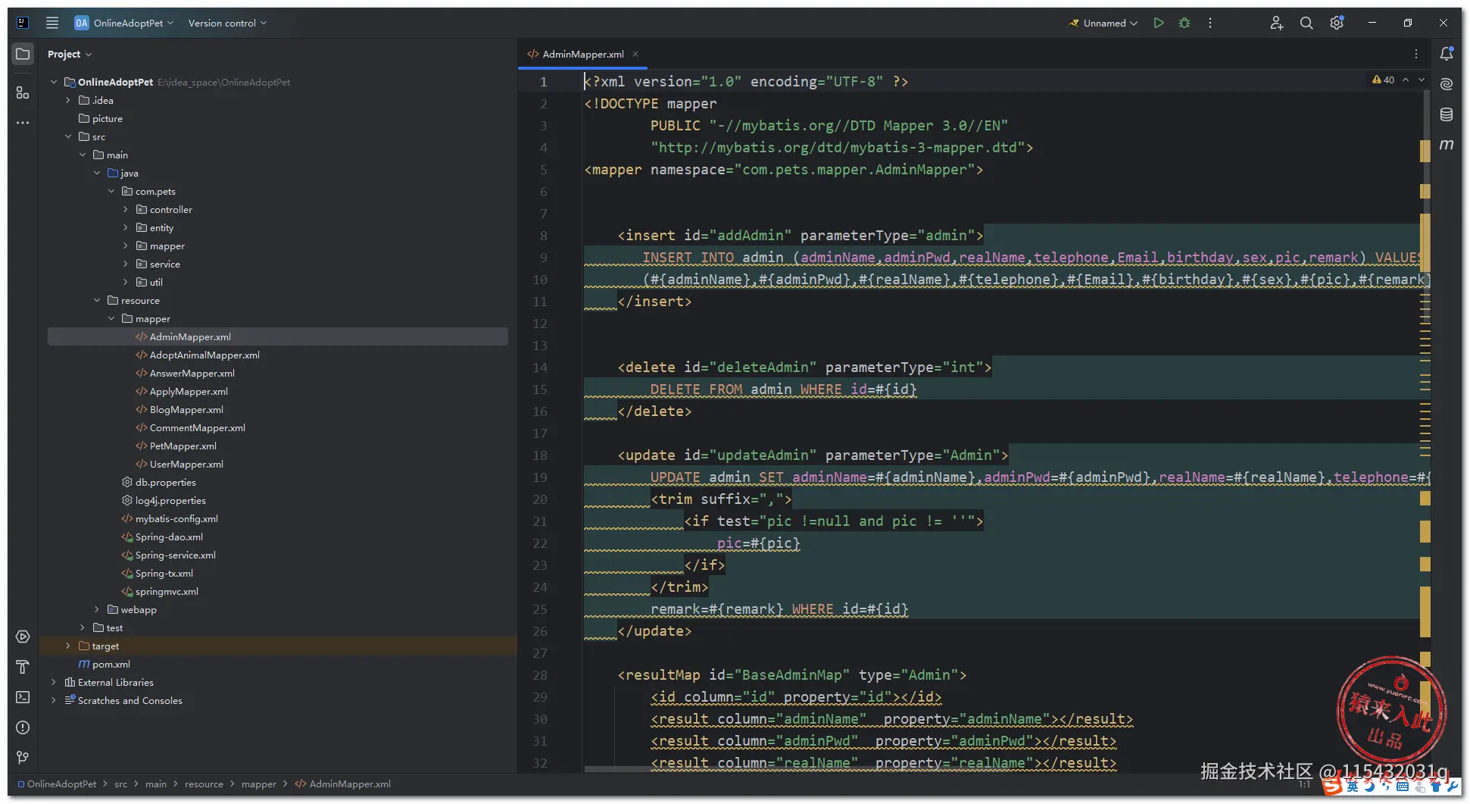The width and height of the screenshot is (1470, 804).
Task: Click the Run button in toolbar
Action: point(1158,23)
